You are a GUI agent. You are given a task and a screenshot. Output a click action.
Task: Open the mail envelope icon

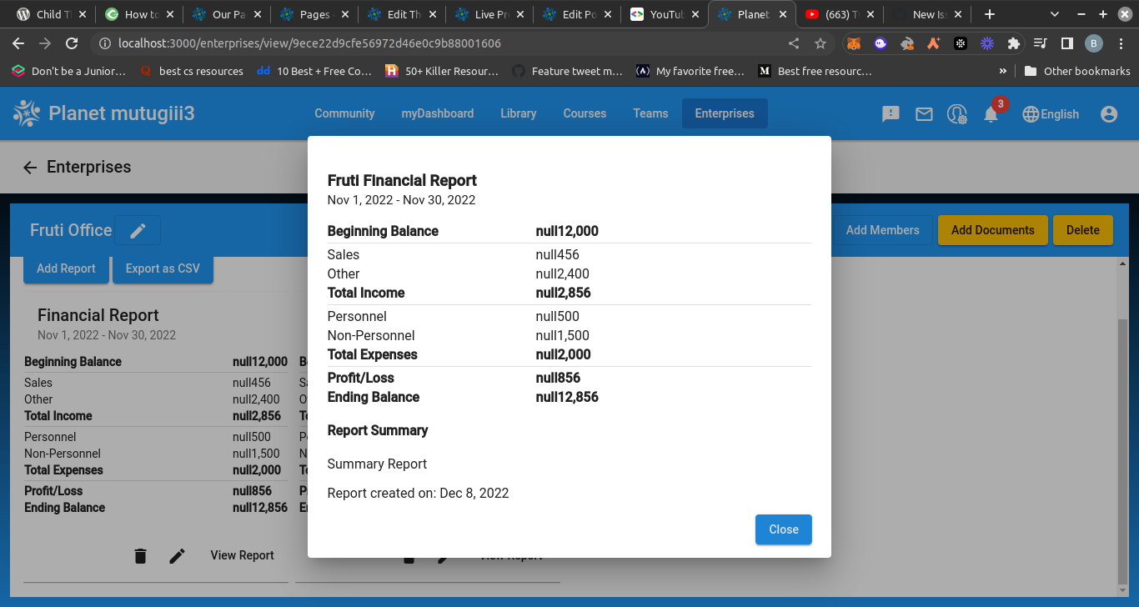(x=924, y=113)
